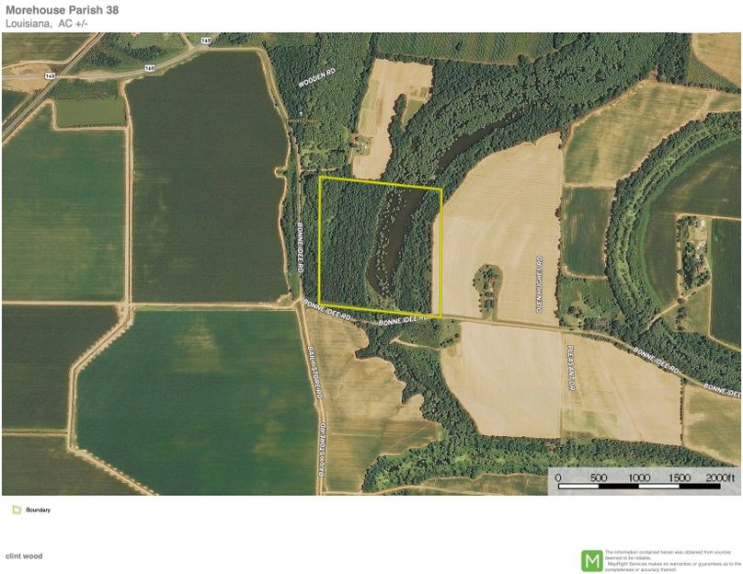
Task: Click the 1000 mark on the scale bar
Action: 639,477
